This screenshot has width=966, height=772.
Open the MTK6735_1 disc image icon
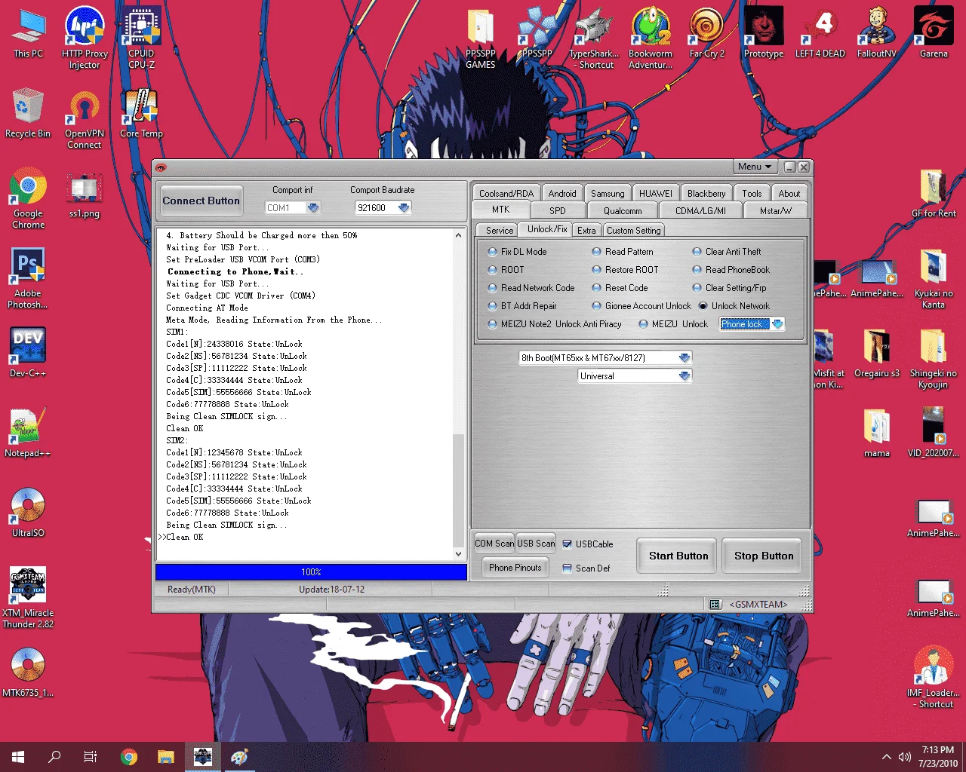28,672
